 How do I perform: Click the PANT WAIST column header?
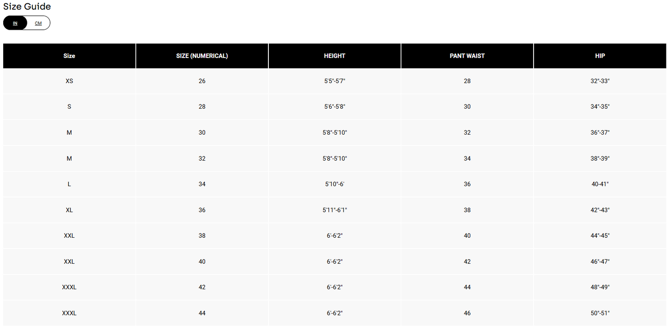pyautogui.click(x=467, y=56)
